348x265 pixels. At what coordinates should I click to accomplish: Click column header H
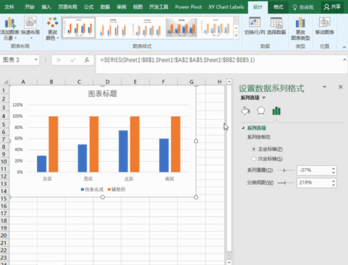click(219, 82)
